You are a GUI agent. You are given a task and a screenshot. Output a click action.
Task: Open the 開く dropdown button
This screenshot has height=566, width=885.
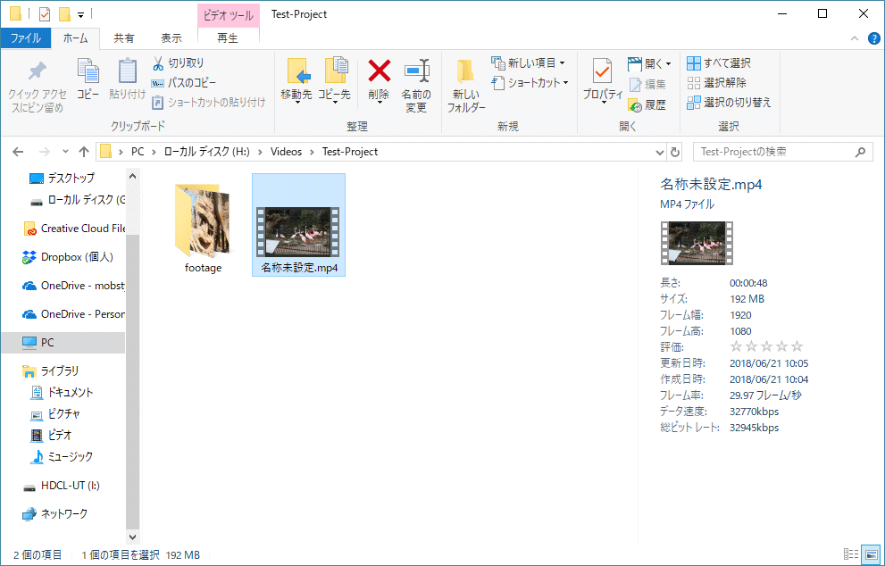(x=668, y=63)
